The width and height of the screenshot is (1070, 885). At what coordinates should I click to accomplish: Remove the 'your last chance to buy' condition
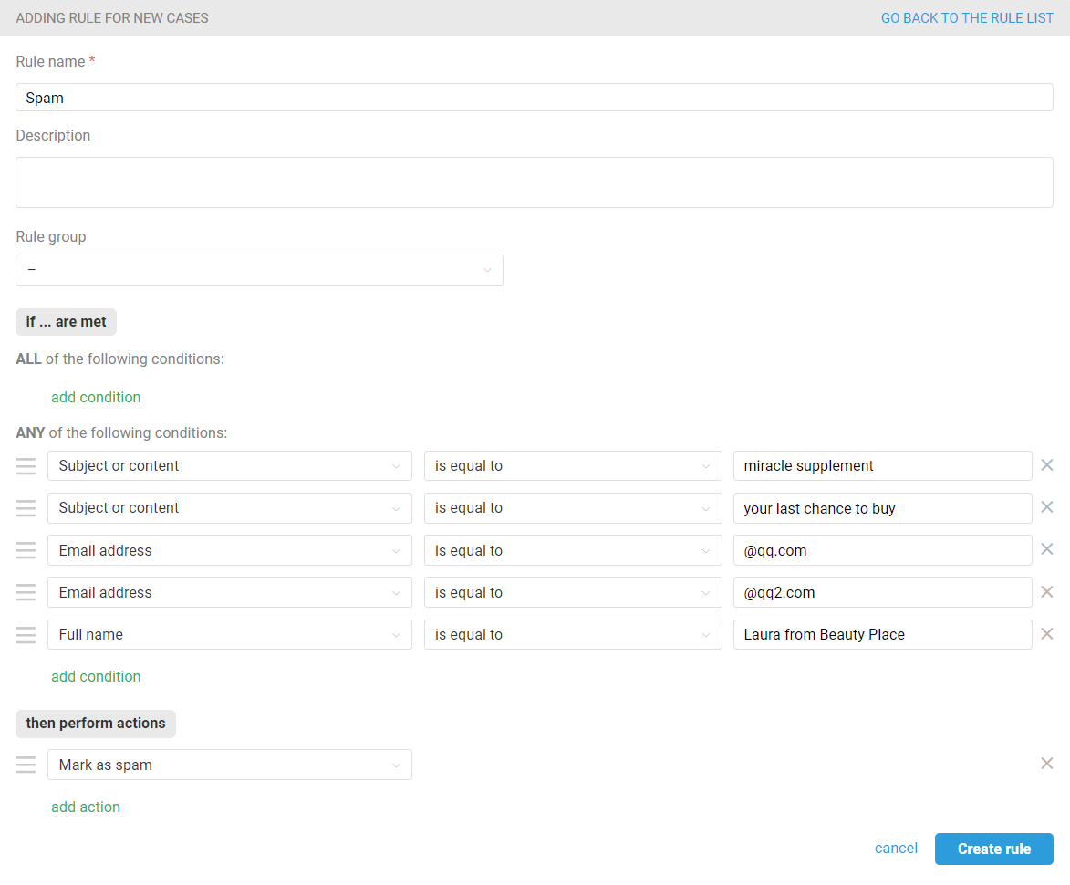point(1046,507)
